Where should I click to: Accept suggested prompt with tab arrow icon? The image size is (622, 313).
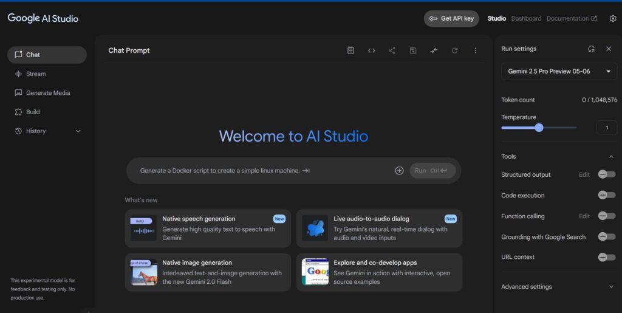point(306,171)
